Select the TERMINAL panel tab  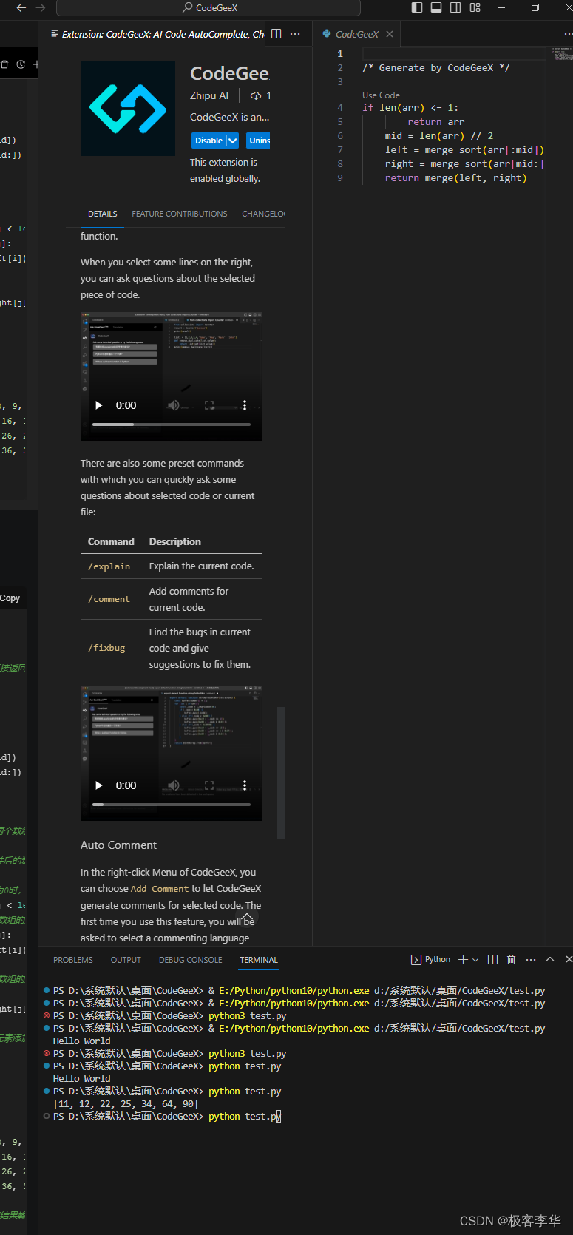point(259,960)
